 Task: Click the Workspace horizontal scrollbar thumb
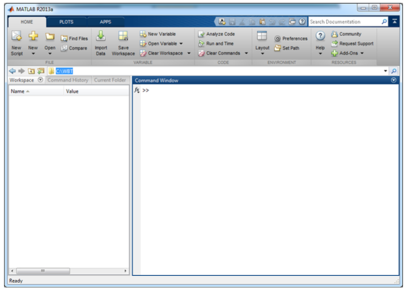(43, 270)
